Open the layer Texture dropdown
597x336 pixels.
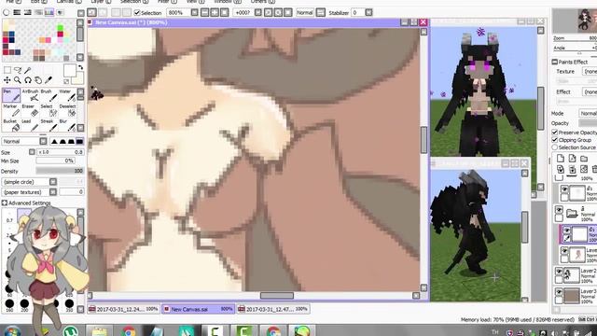tap(590, 71)
